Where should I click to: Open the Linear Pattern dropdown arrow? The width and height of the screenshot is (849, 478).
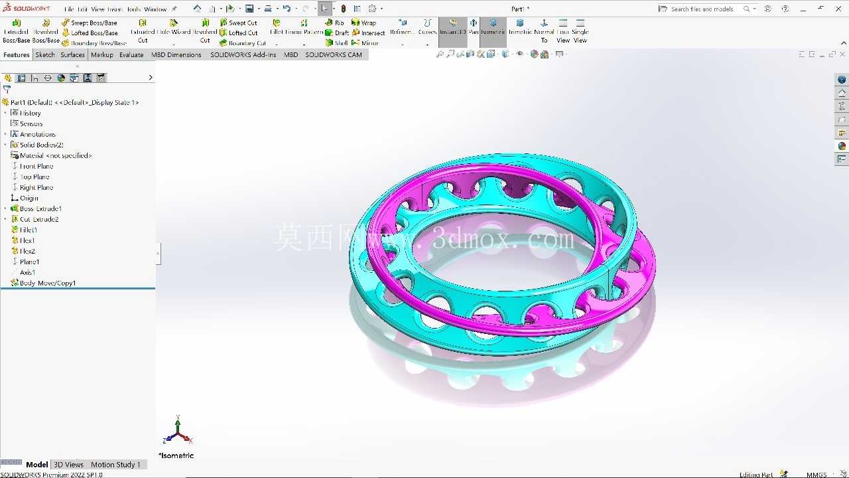[304, 44]
